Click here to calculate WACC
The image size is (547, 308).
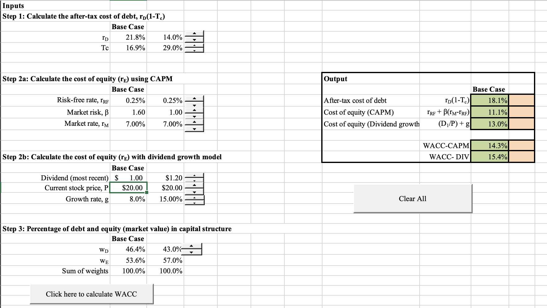(91, 294)
